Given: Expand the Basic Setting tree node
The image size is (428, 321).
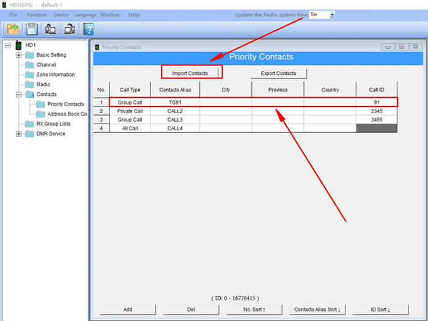Looking at the screenshot, I should point(19,55).
